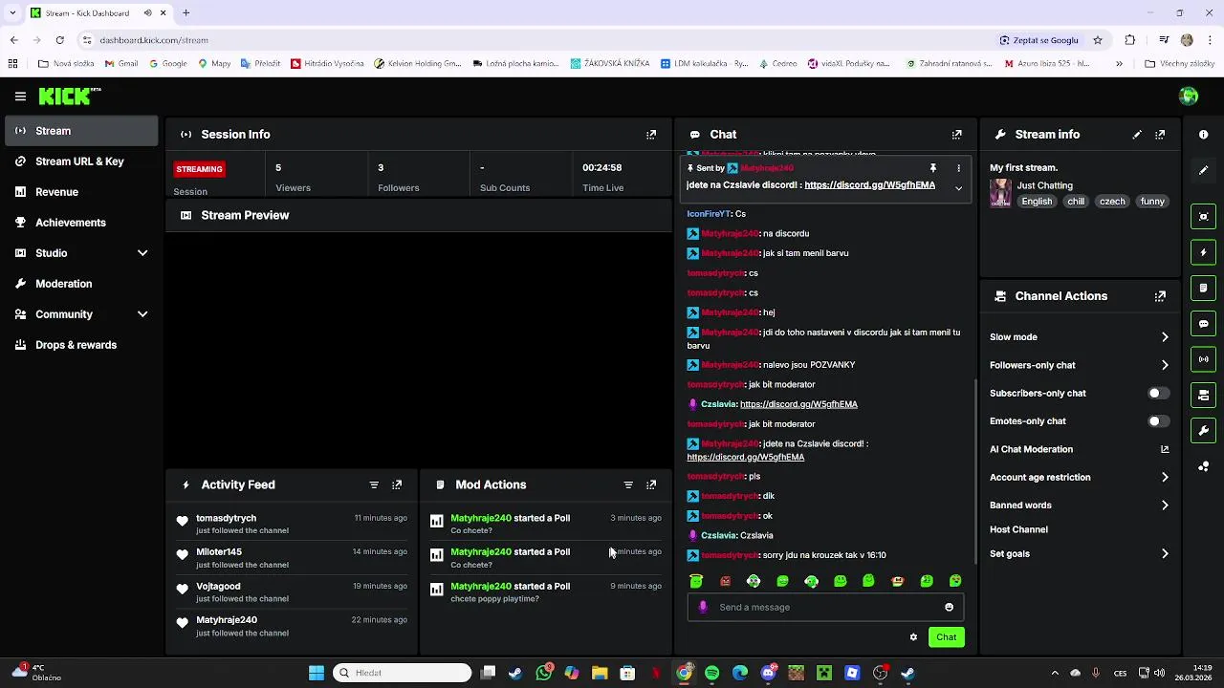
Task: Unpin the pinned chat message
Action: pyautogui.click(x=933, y=168)
